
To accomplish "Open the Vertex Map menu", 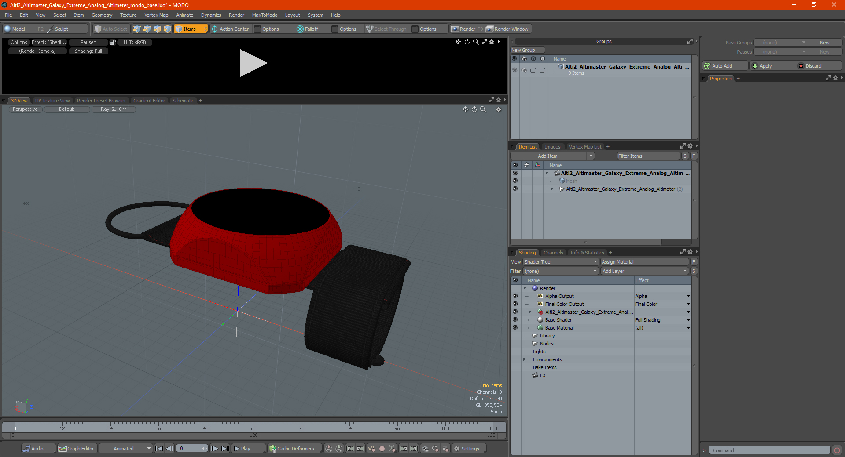I will 156,15.
